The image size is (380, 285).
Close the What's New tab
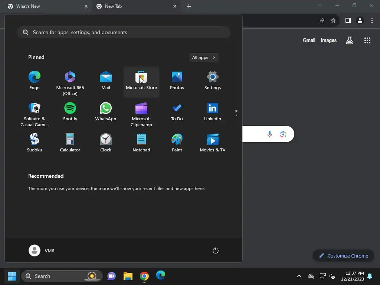[86, 6]
